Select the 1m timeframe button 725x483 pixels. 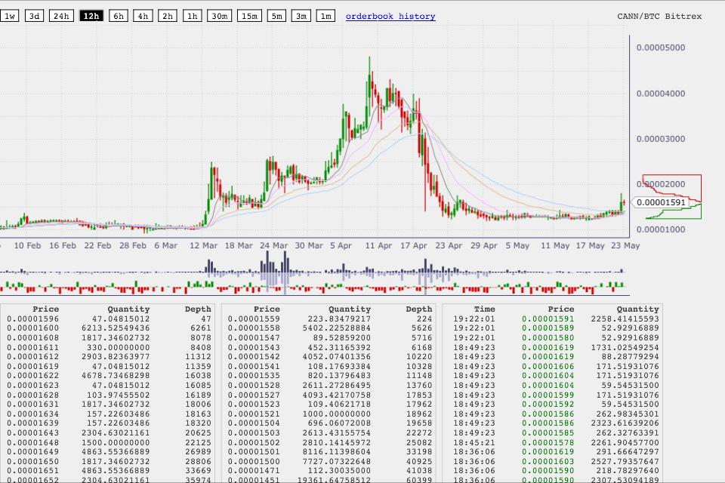pos(325,16)
